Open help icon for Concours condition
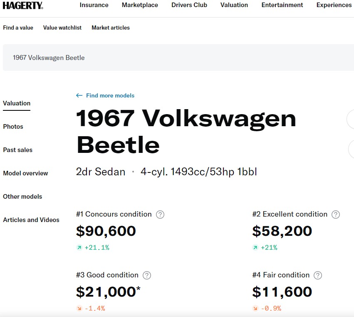The width and height of the screenshot is (354, 317). point(160,215)
